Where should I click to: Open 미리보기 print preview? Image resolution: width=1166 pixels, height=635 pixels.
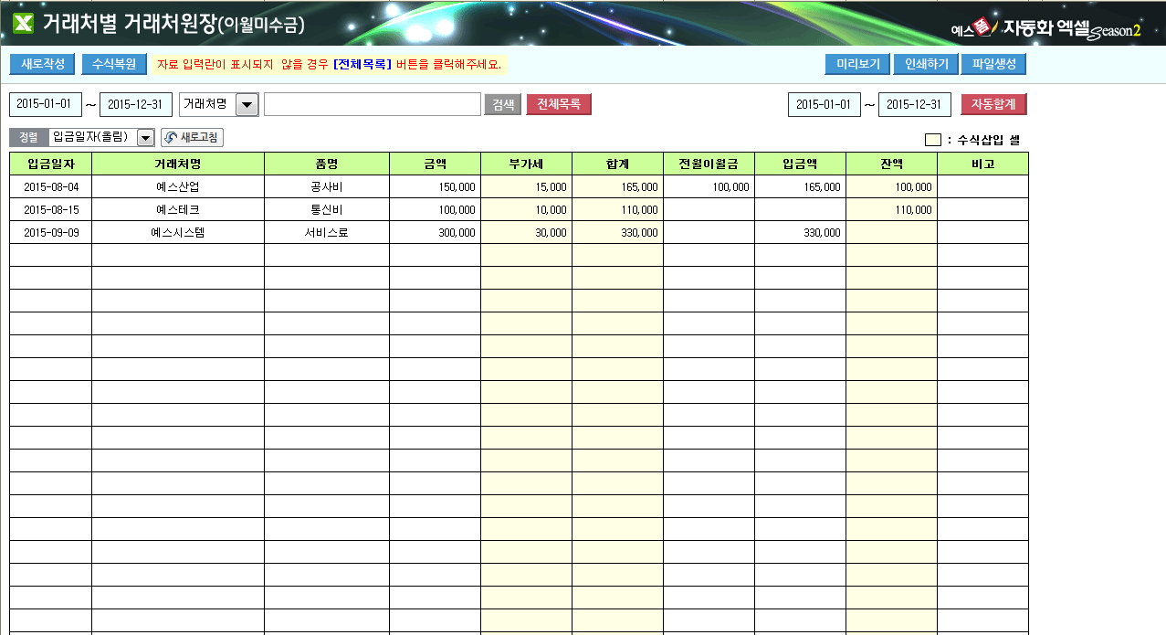(857, 65)
